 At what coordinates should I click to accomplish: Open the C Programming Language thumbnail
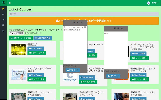coord(70,77)
